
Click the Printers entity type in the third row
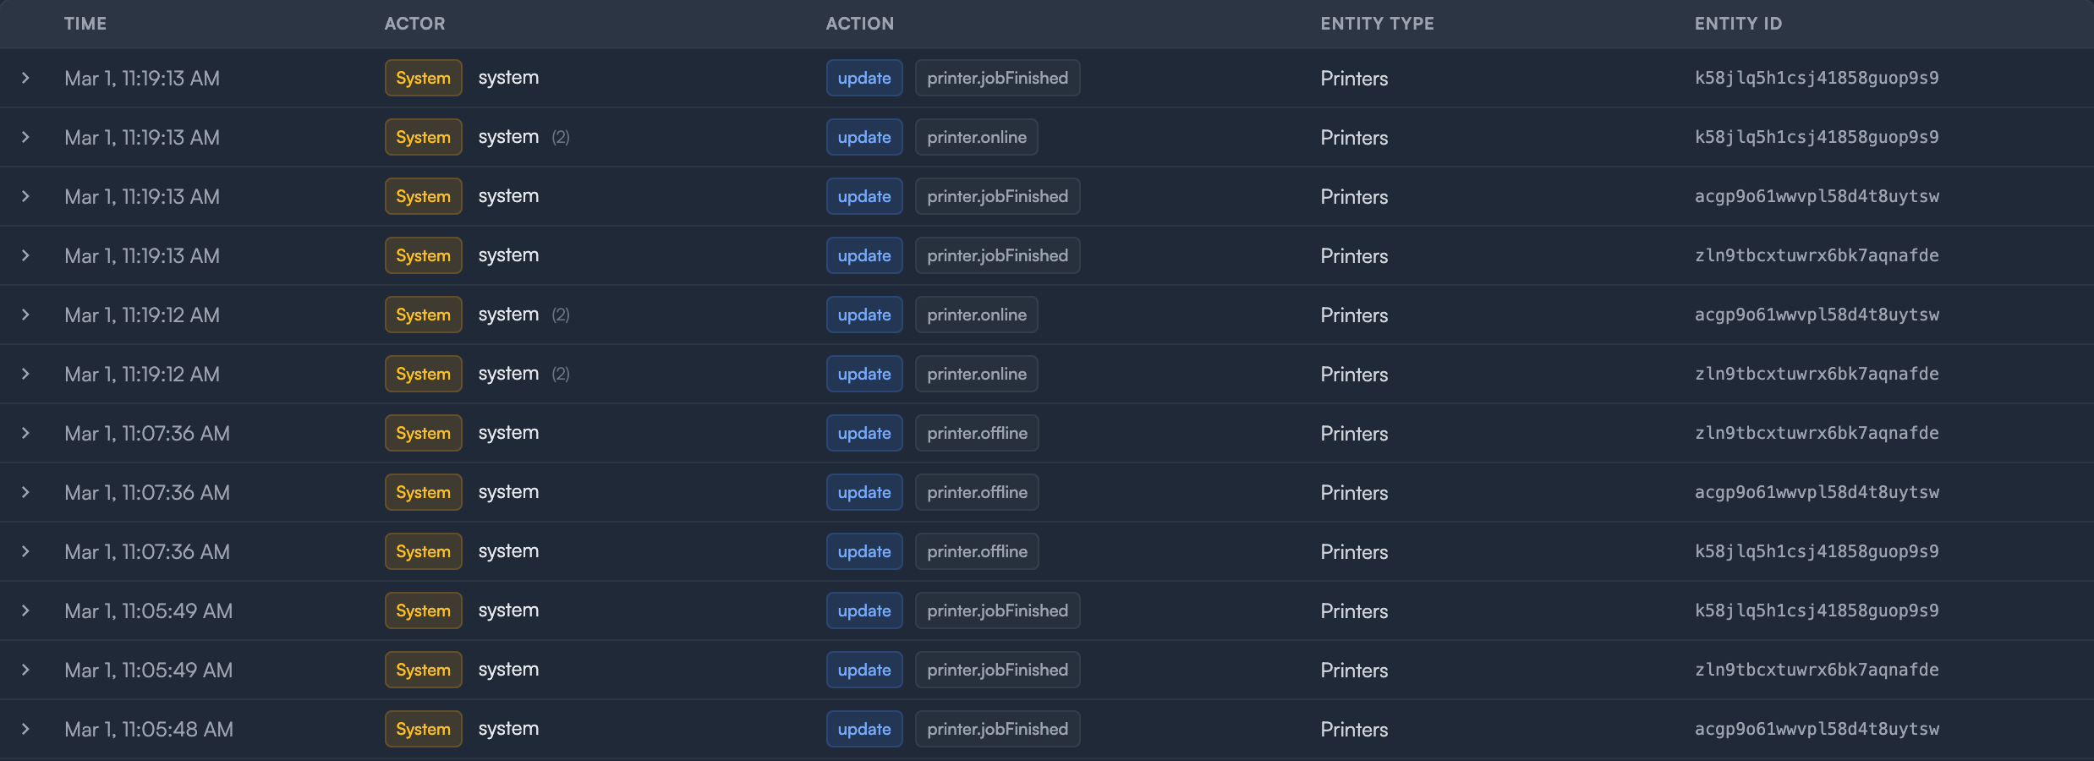[1353, 196]
